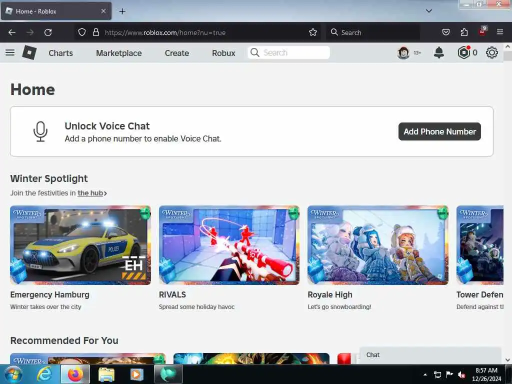Open the red extension icon with badge
Viewport: 512px width, 384px height.
(482, 31)
